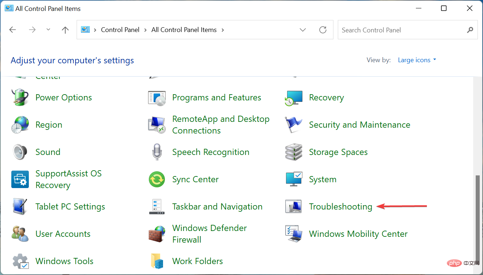Maximize the Control Panel window
This screenshot has width=483, height=275.
pyautogui.click(x=444, y=8)
